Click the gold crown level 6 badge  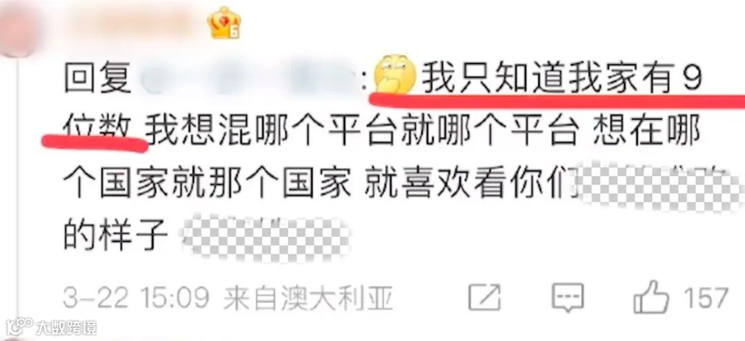click(224, 23)
